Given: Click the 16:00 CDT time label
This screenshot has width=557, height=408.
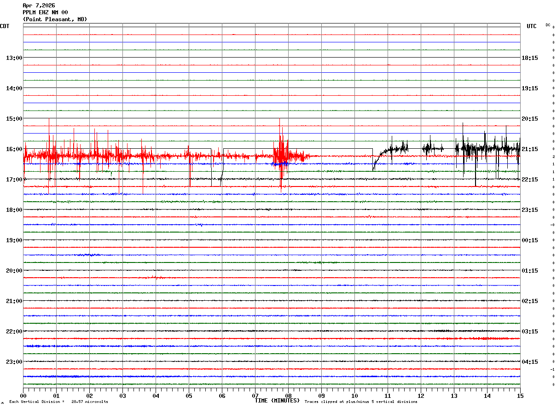Looking at the screenshot, I should [14, 149].
